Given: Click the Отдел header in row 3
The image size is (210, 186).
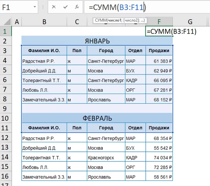Looking at the screenshot, I should [x=135, y=51].
